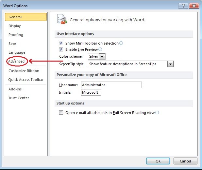This screenshot has width=202, height=170.
Task: Toggle Show Mini Toolbar on selection checkbox
Action: tap(61, 43)
